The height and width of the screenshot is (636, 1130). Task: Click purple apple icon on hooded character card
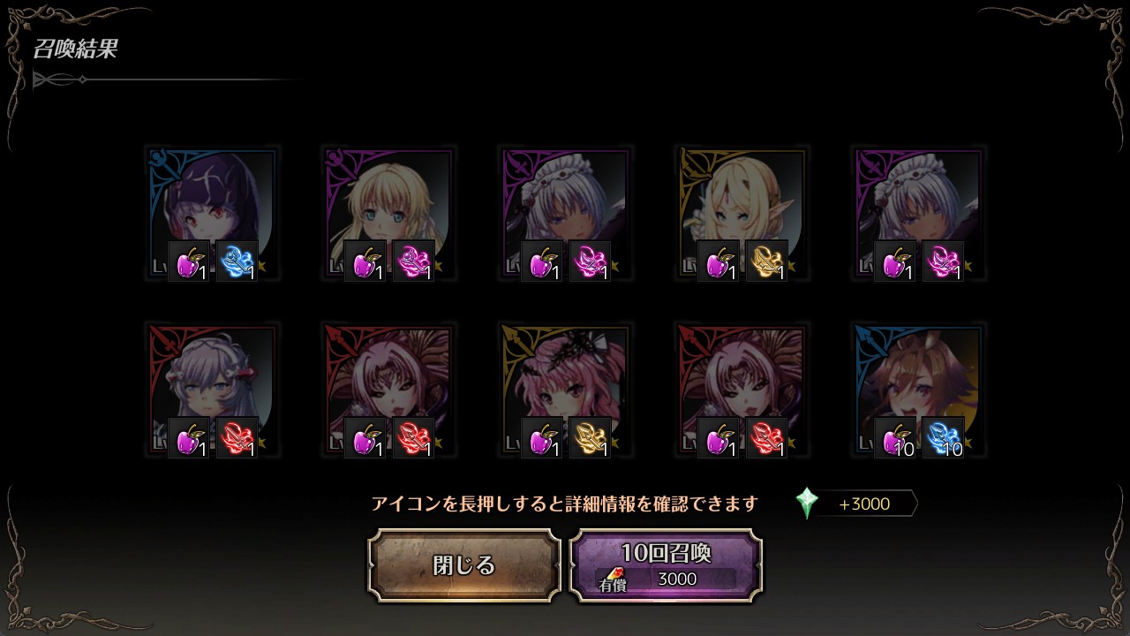tap(189, 261)
